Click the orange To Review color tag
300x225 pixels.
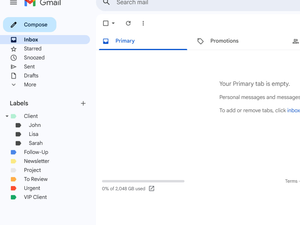13,179
